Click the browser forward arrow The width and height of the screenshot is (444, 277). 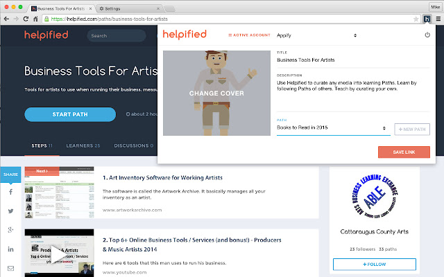pyautogui.click(x=16, y=19)
